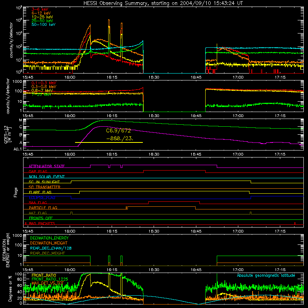The width and height of the screenshot is (308, 308).
Task: Select the red 3-6 keV legend entry
Action: click(x=40, y=9)
